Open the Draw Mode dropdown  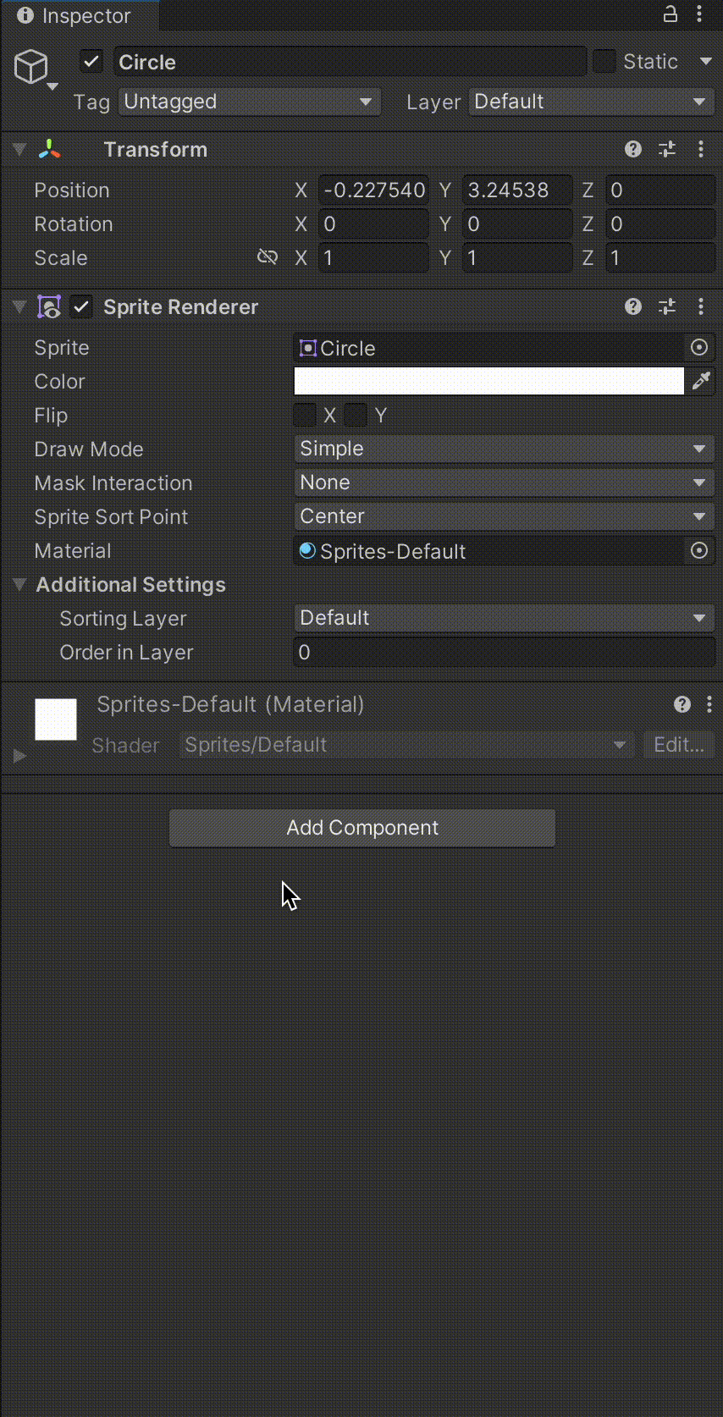point(504,449)
